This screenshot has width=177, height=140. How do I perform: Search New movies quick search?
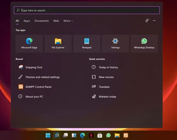pos(106,77)
